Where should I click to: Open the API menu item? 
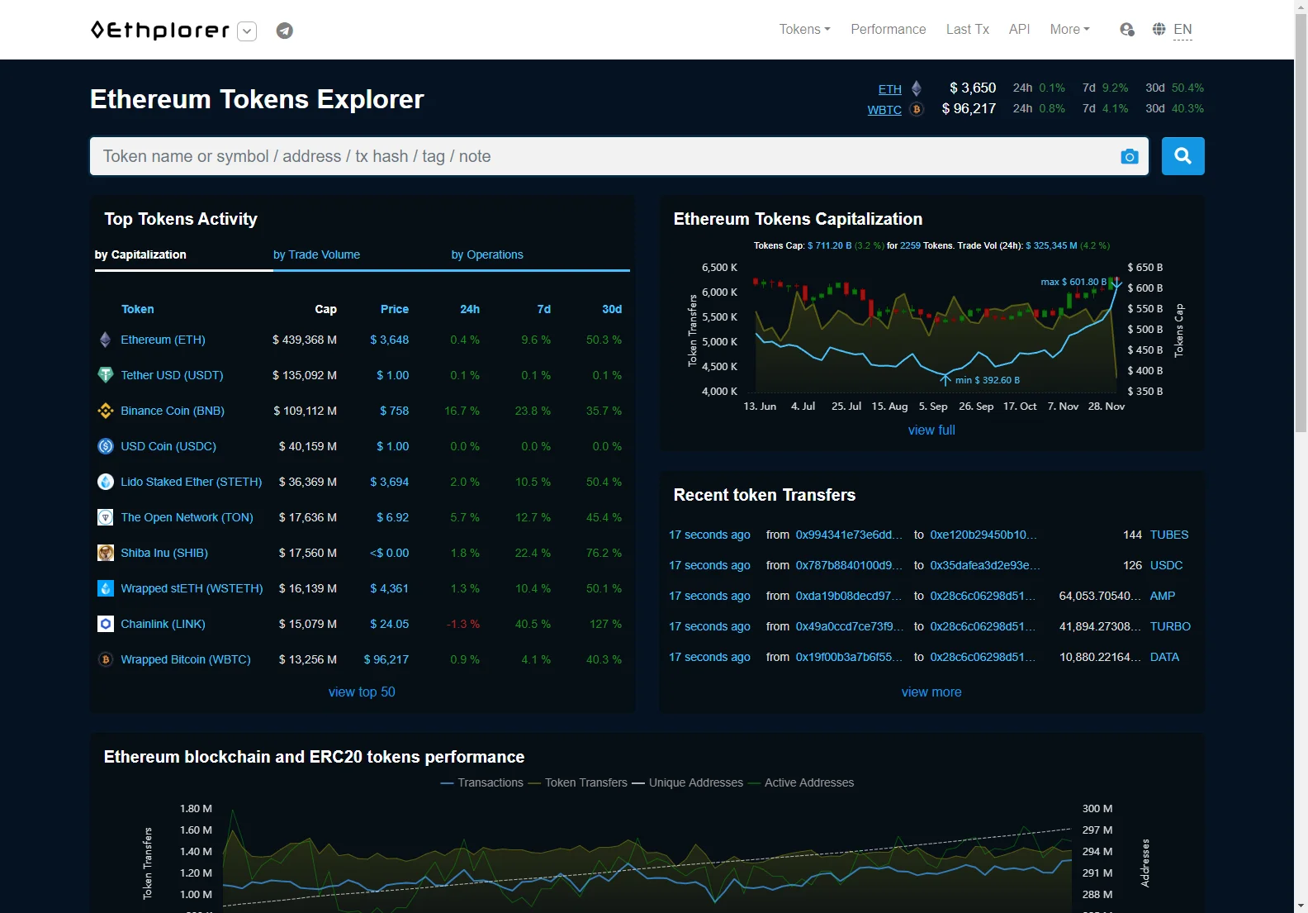click(1019, 29)
